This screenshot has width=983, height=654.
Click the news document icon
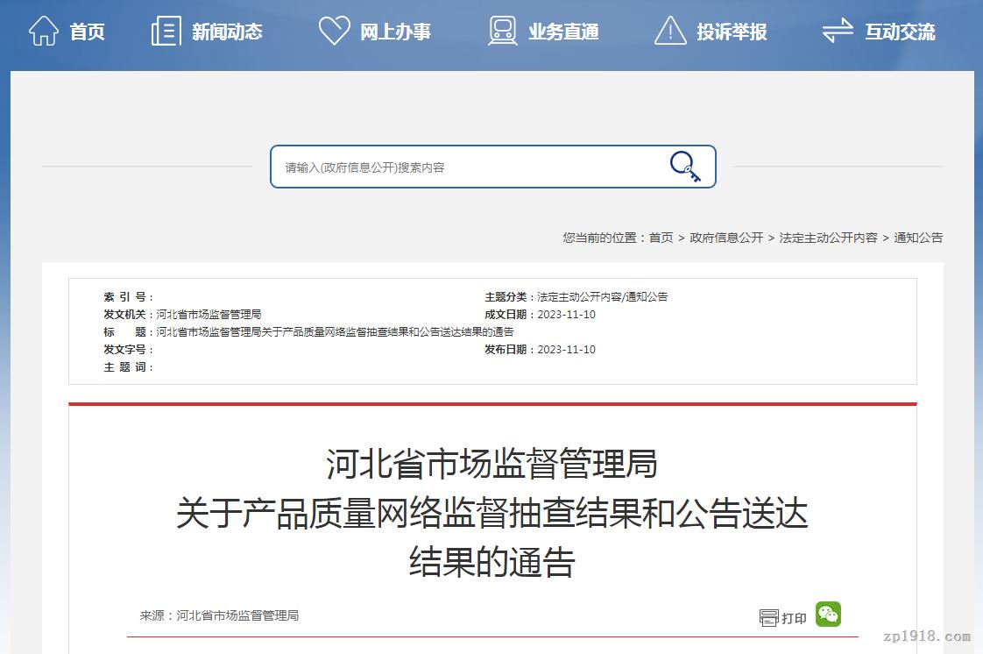pos(166,31)
